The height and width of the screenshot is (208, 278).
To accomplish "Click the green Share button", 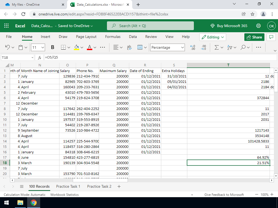I will pyautogui.click(x=254, y=37).
